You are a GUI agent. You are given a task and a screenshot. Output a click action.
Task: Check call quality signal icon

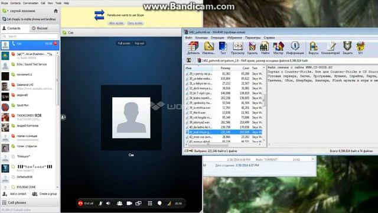[x=170, y=204]
